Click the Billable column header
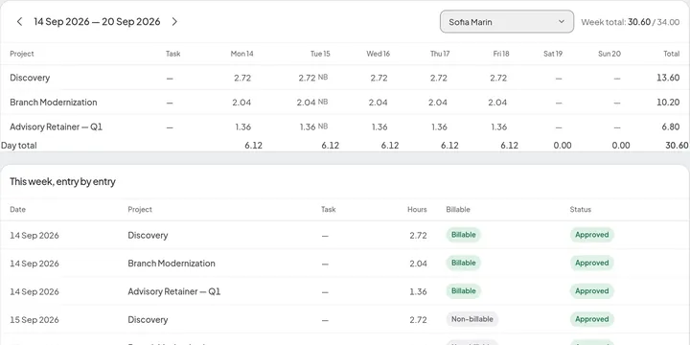This screenshot has height=345, width=690. 458,210
